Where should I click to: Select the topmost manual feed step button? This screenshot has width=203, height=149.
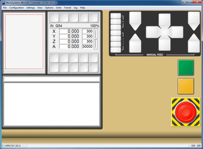(x=116, y=16)
